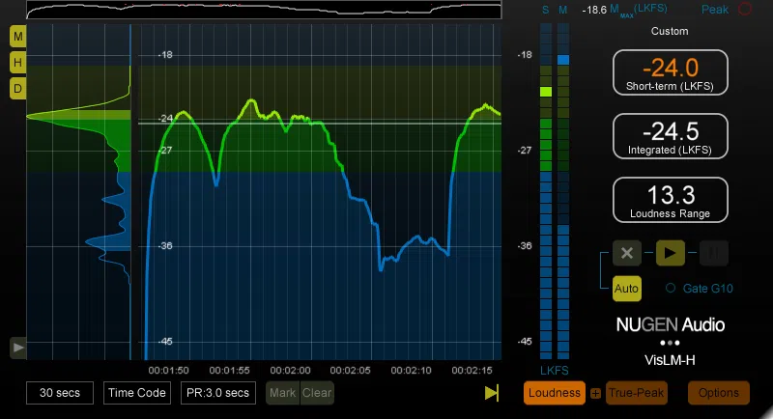The image size is (773, 419).
Task: Click the red Peak indicator circle
Action: click(x=745, y=9)
